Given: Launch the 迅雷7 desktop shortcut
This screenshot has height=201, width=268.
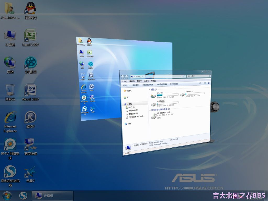Looking at the screenshot, I should 30,174.
